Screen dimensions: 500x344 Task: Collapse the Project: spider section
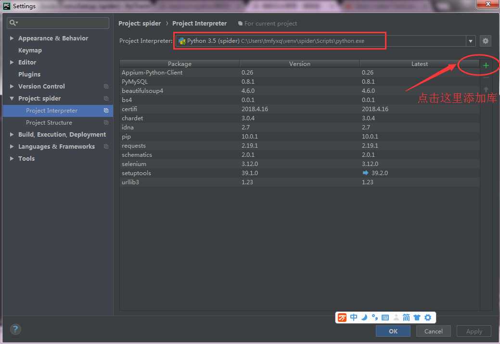coord(12,99)
